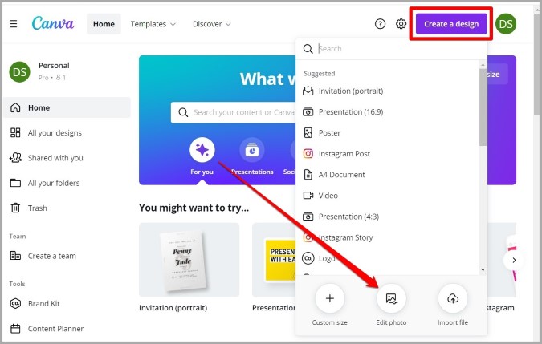Click the search magnifier in the design dropdown
This screenshot has height=344, width=542.
pyautogui.click(x=308, y=49)
